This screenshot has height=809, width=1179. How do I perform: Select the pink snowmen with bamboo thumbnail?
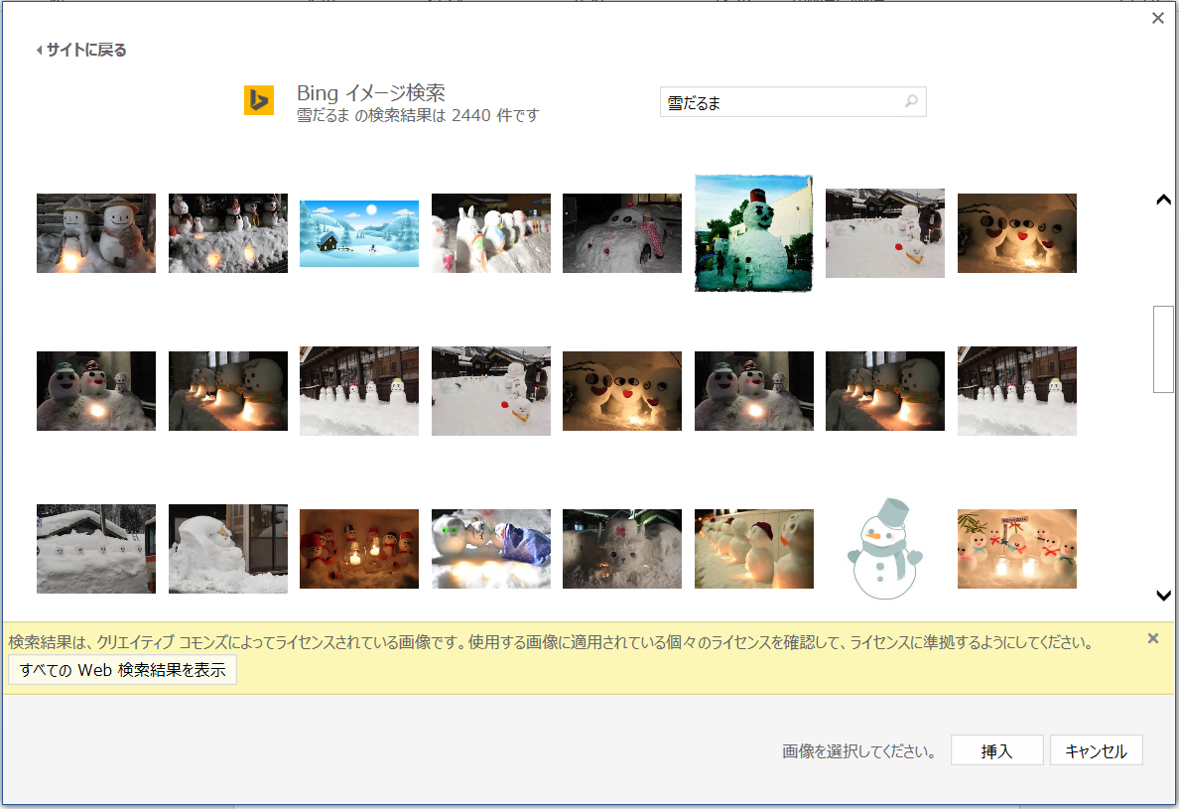tap(1016, 549)
